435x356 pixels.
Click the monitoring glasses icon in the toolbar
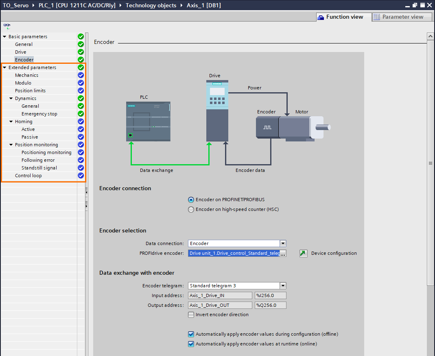pos(7,25)
